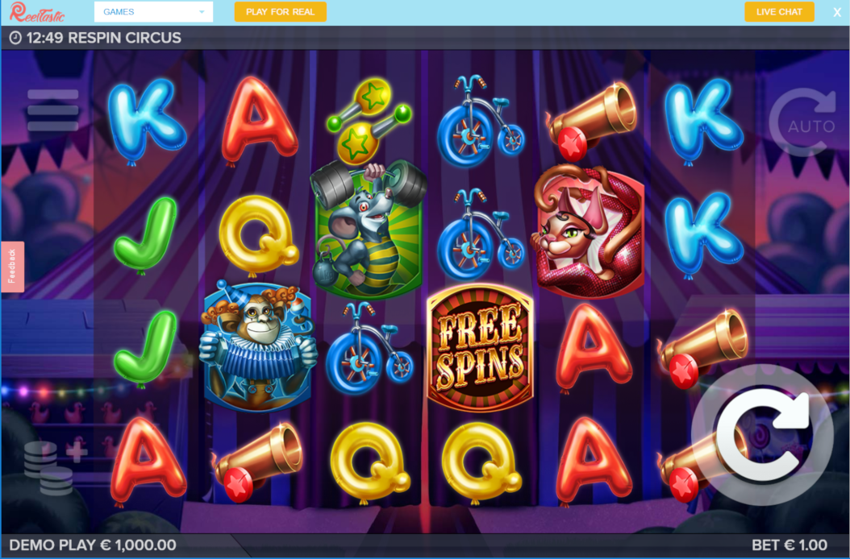Image resolution: width=850 pixels, height=559 pixels.
Task: Click the GAMES dropdown arrow
Action: click(202, 12)
